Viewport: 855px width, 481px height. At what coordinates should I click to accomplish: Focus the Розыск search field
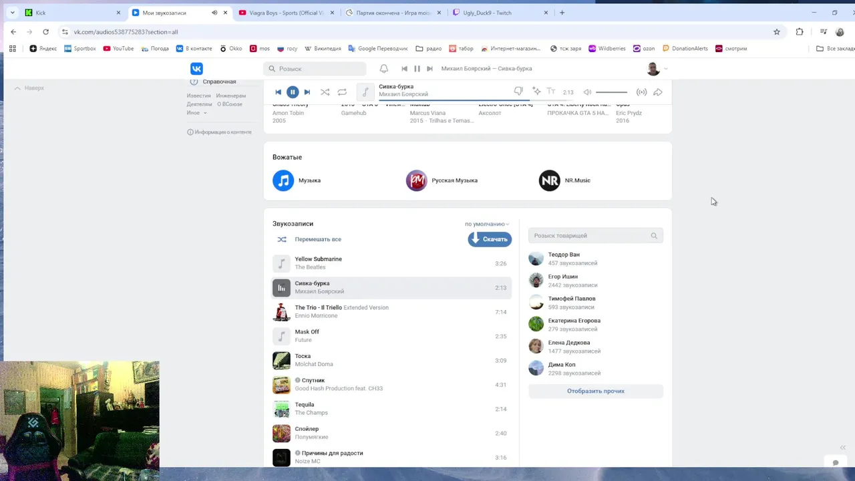tap(315, 69)
